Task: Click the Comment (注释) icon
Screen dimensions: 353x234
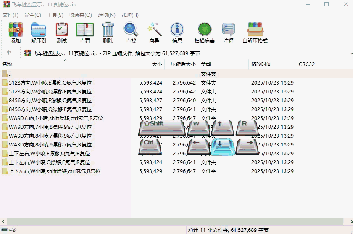Action: point(229,32)
